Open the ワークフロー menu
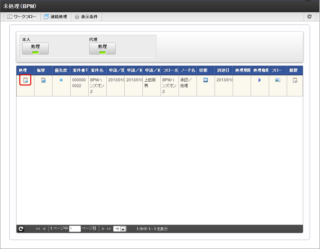 coord(22,16)
